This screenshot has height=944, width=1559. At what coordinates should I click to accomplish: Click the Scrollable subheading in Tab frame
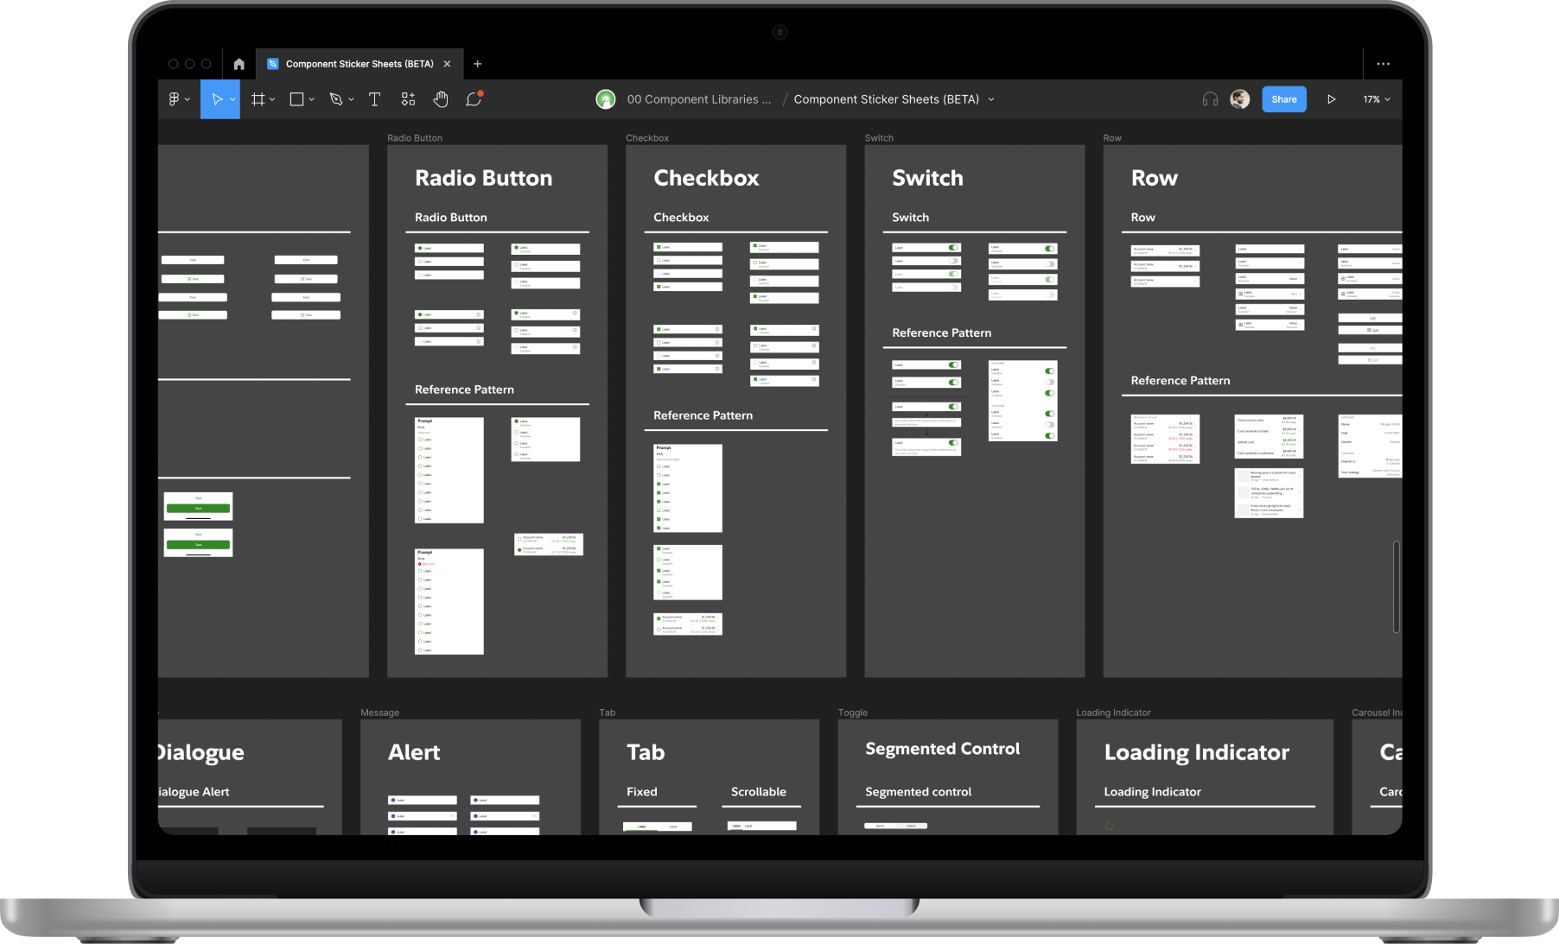[x=758, y=792]
